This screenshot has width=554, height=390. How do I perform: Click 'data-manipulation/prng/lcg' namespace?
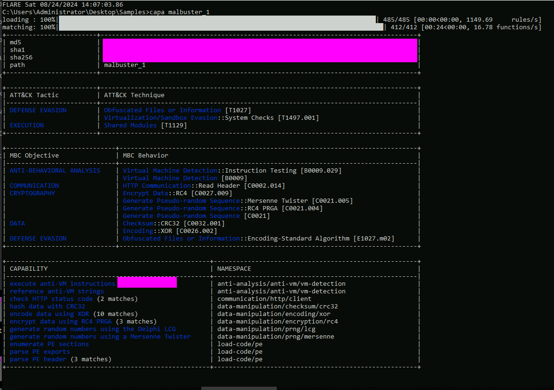click(266, 329)
